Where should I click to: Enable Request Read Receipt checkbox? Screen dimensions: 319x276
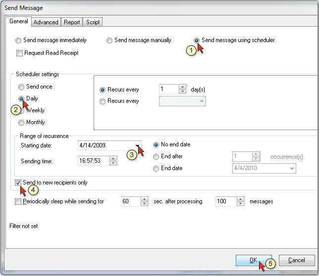(19, 53)
